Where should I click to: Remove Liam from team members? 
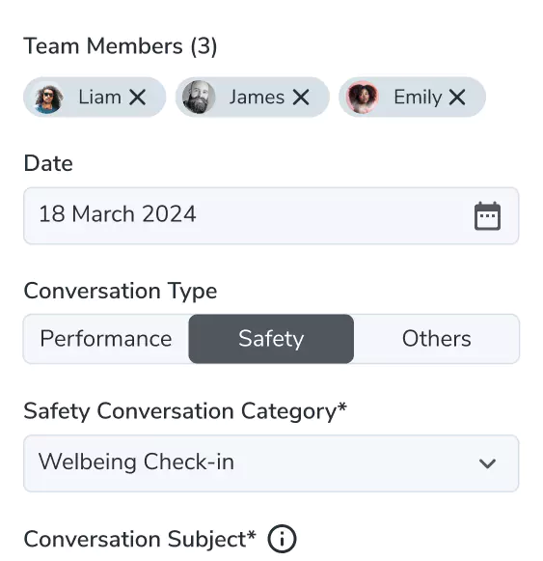pyautogui.click(x=138, y=97)
